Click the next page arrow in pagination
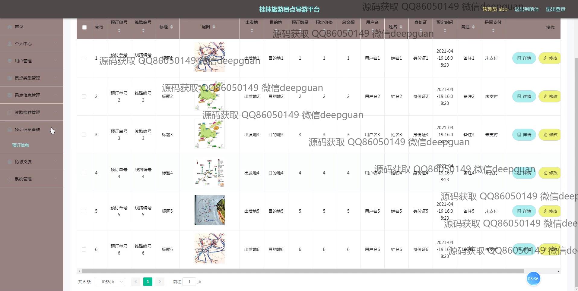 click(x=160, y=282)
